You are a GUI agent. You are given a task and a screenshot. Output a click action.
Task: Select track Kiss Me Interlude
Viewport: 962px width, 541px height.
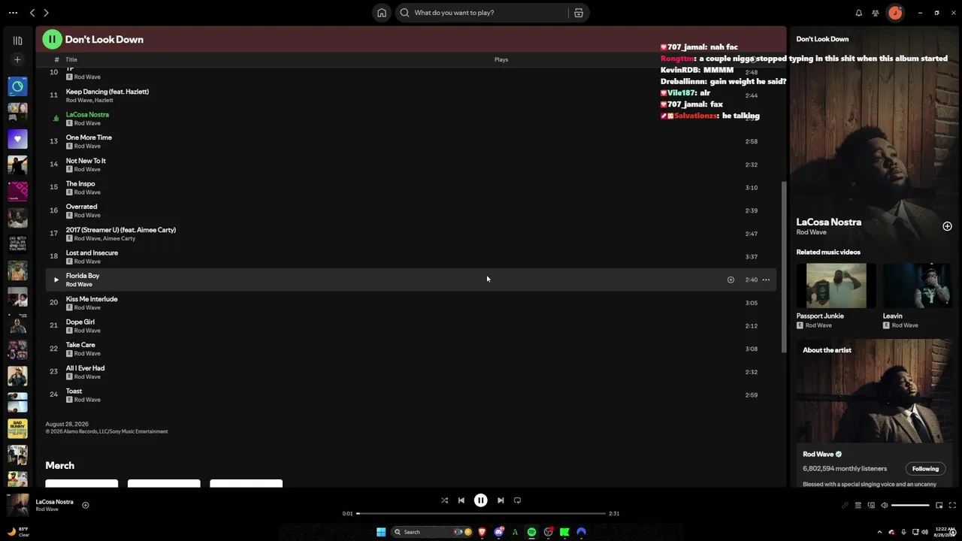coord(410,303)
